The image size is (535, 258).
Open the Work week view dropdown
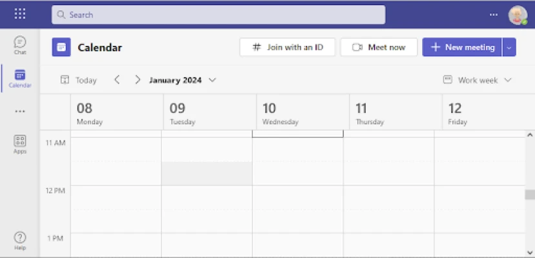[x=478, y=81]
